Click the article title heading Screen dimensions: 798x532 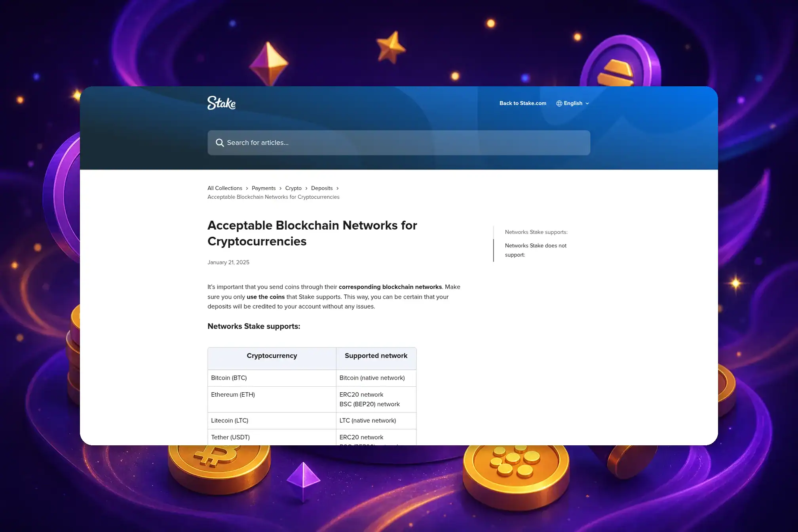pos(312,233)
